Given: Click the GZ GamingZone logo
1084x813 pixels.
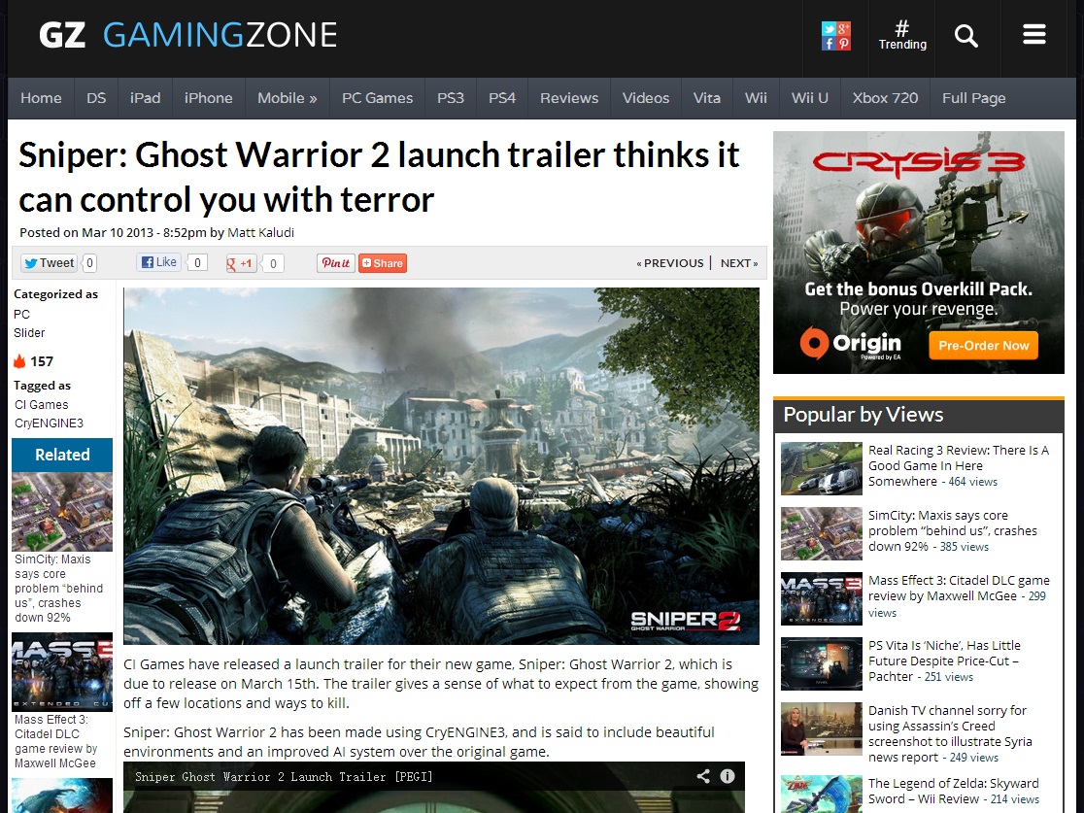Looking at the screenshot, I should 188,35.
